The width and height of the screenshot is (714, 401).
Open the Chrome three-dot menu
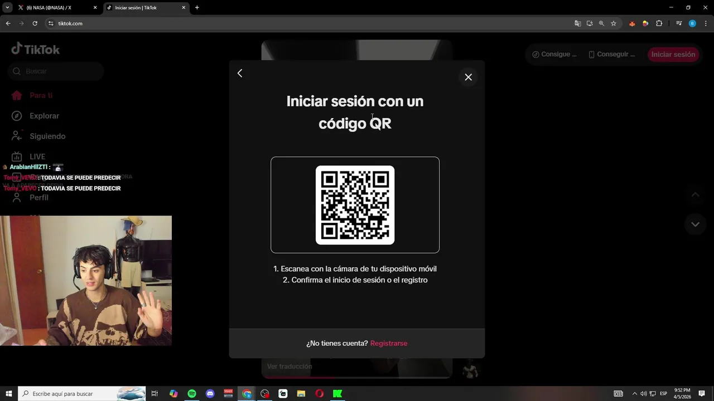point(706,23)
